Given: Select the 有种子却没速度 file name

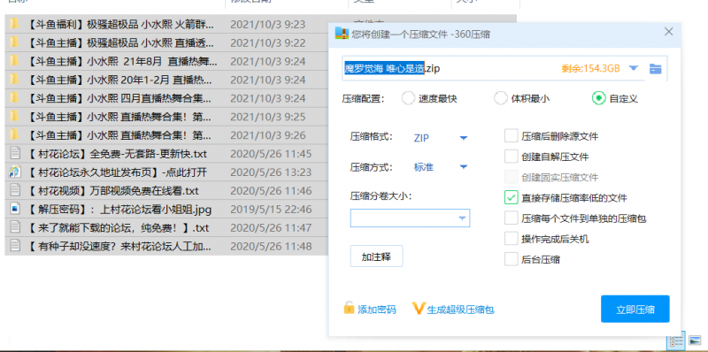Looking at the screenshot, I should pos(119,247).
